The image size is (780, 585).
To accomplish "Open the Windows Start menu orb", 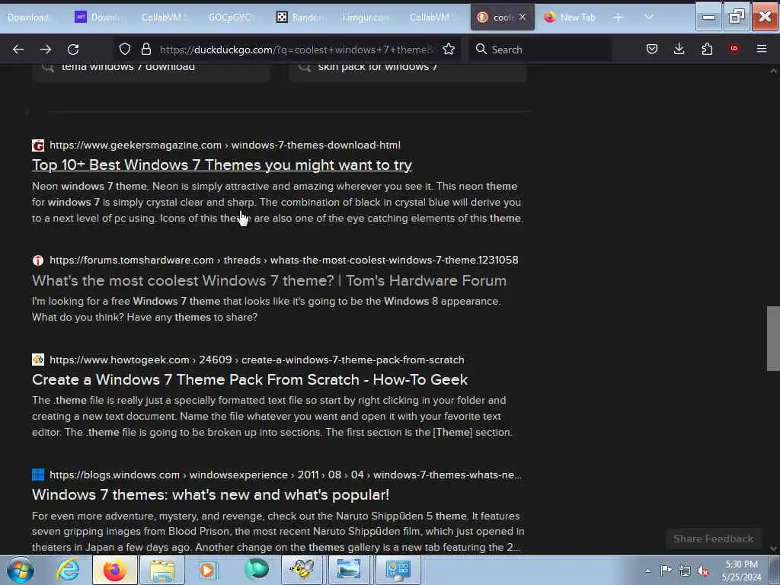I will click(21, 570).
